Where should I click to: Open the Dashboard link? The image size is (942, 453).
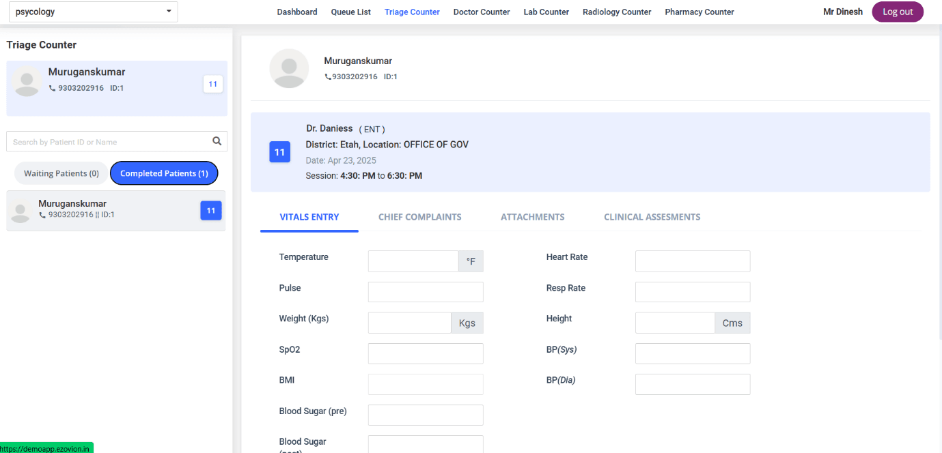coord(296,12)
